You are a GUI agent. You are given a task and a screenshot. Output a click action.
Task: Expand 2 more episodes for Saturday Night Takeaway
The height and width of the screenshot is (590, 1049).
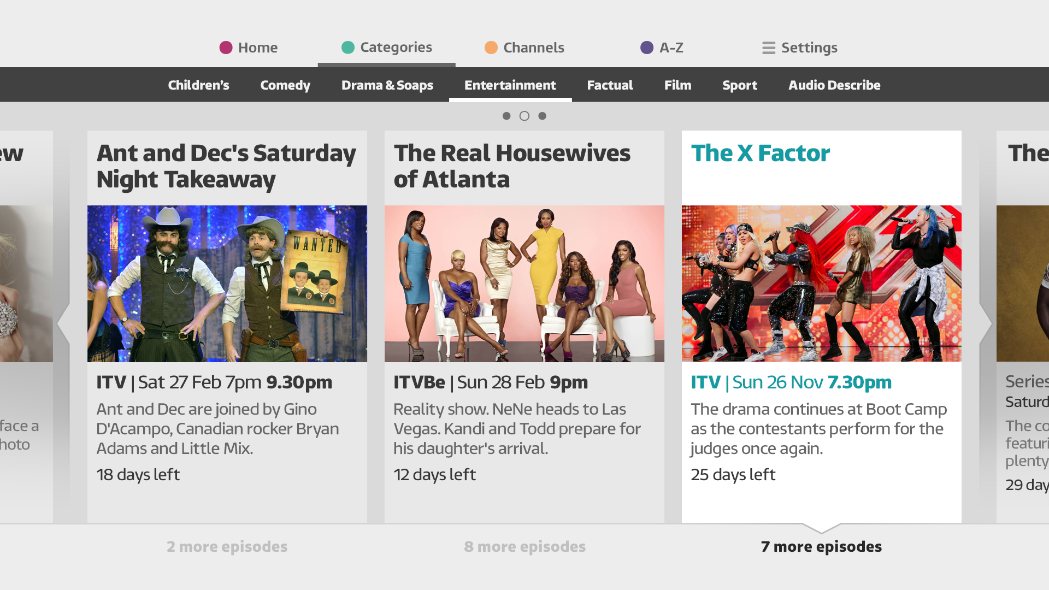[227, 546]
